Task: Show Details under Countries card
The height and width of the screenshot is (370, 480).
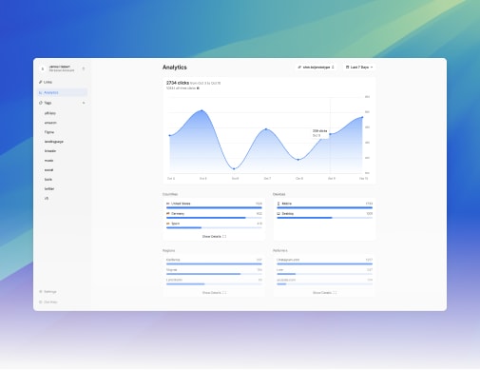Action: (x=214, y=237)
